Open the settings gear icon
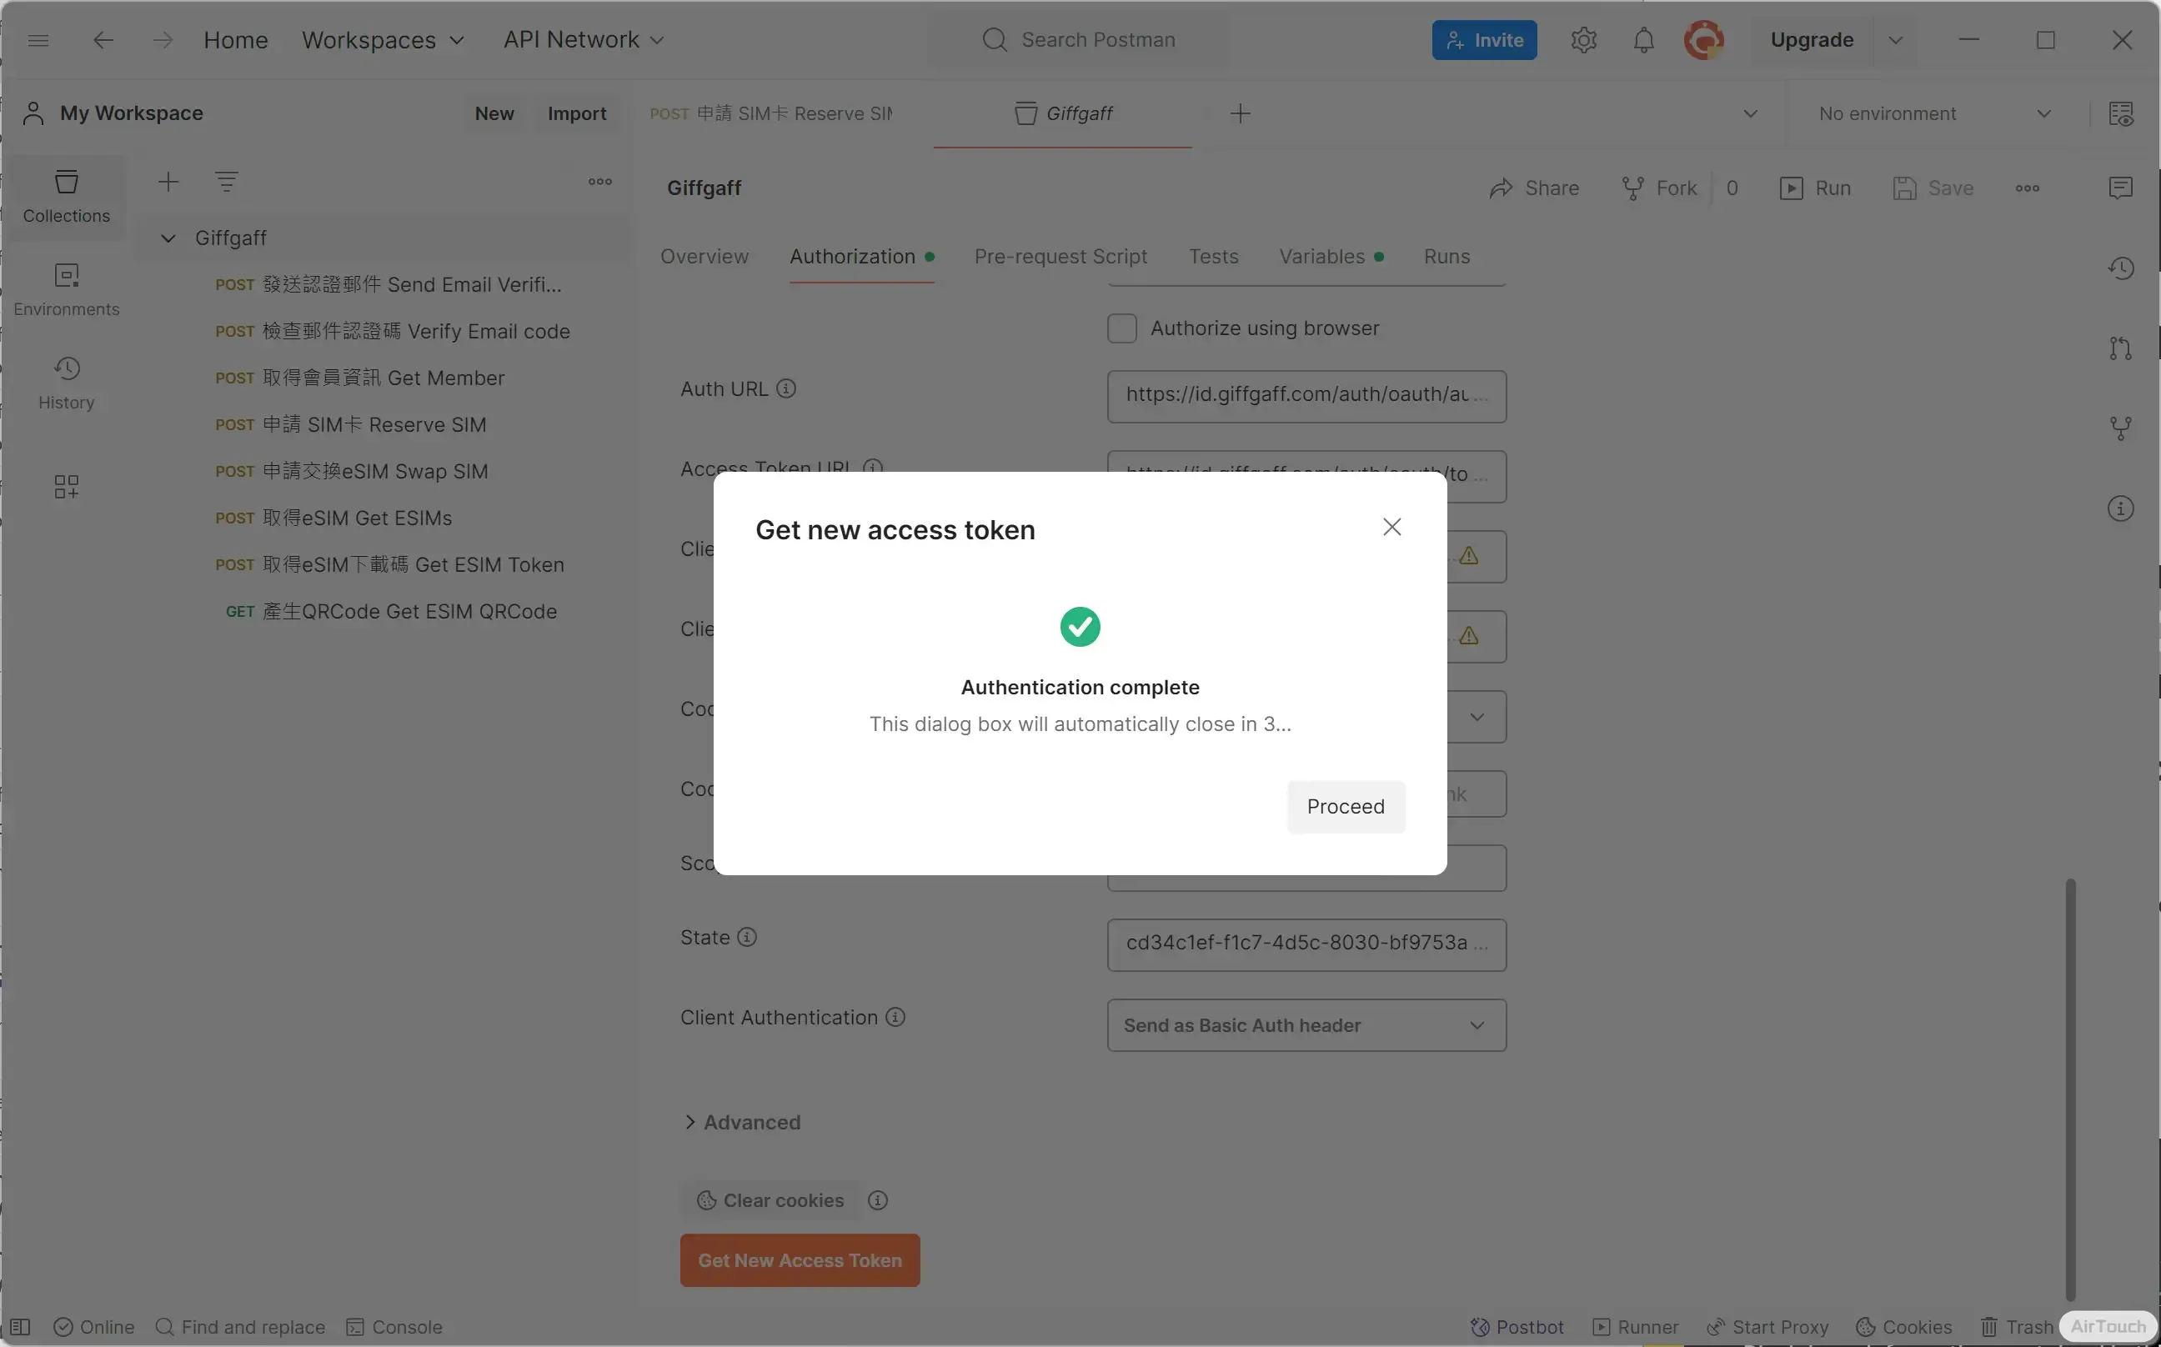 click(1582, 40)
